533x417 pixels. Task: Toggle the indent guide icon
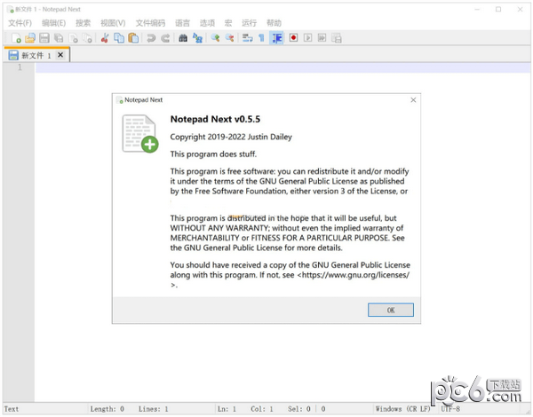(x=276, y=38)
